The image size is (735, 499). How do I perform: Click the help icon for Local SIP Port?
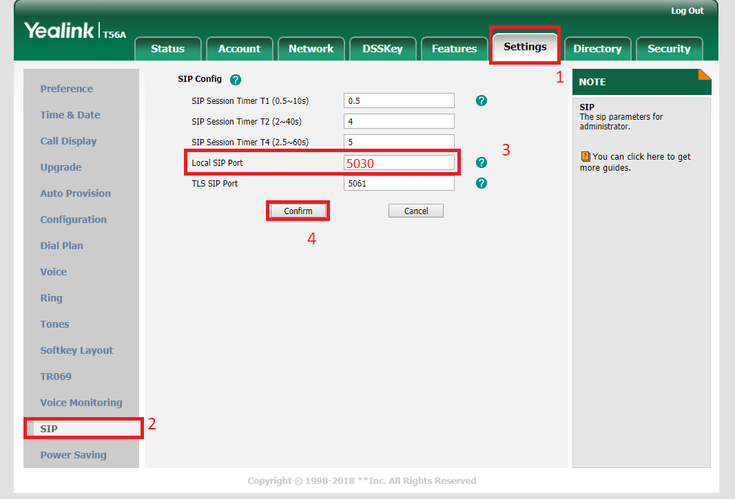click(481, 162)
